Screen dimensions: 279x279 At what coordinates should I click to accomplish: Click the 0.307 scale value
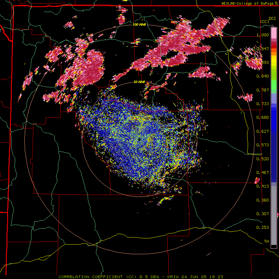263,214
